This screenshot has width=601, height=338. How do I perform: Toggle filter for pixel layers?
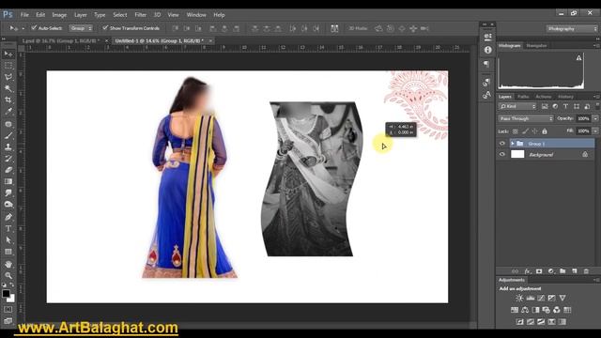point(545,106)
